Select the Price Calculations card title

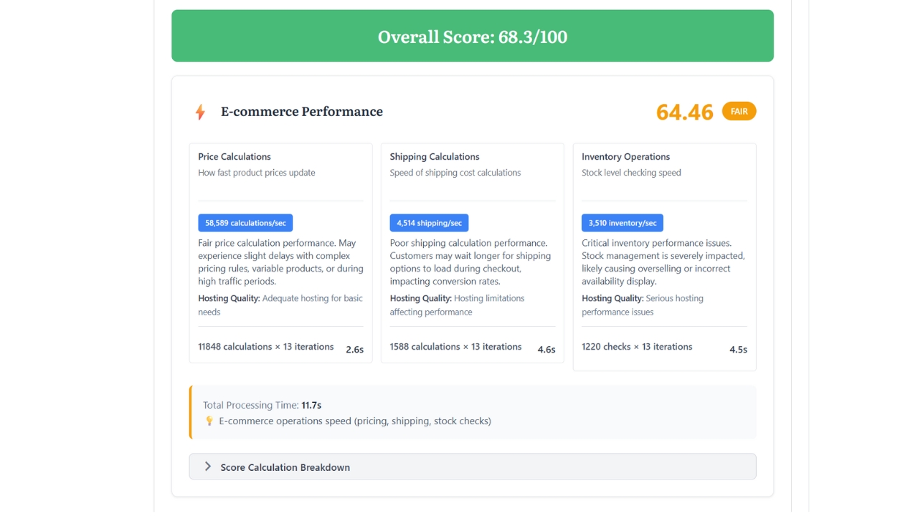click(235, 156)
